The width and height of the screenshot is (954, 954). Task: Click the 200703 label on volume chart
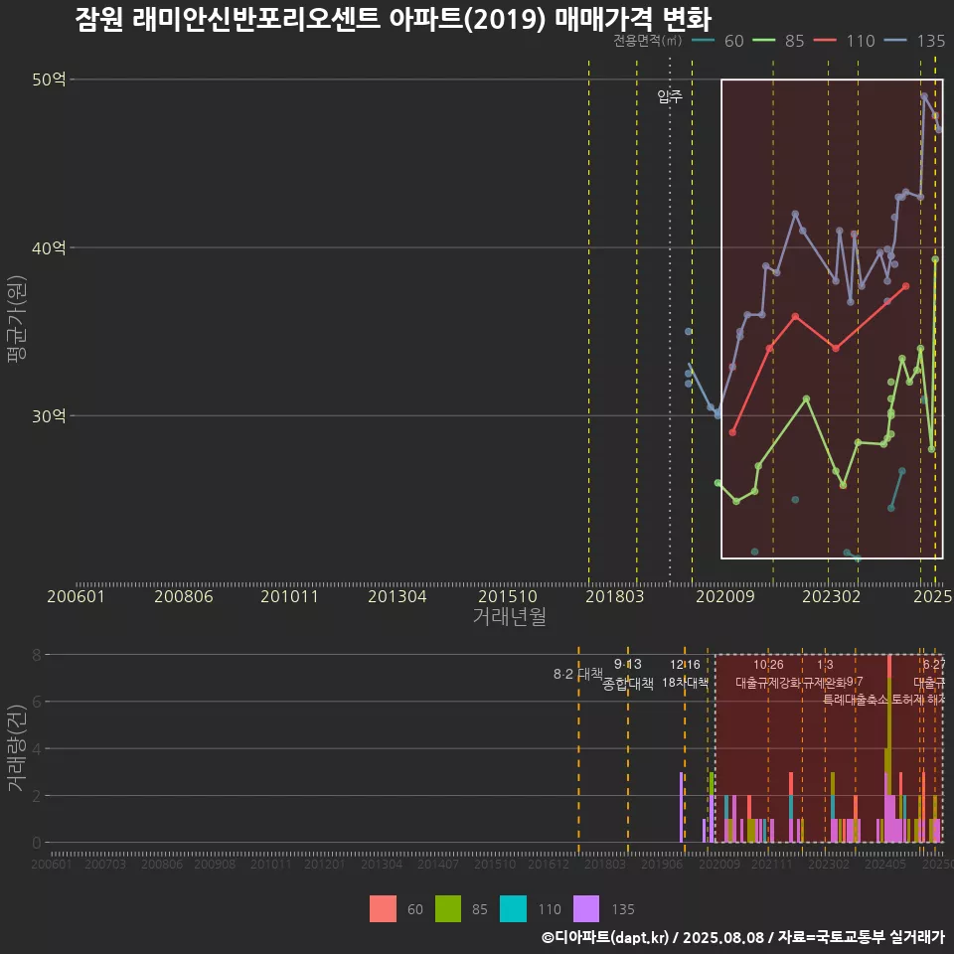pos(105,864)
